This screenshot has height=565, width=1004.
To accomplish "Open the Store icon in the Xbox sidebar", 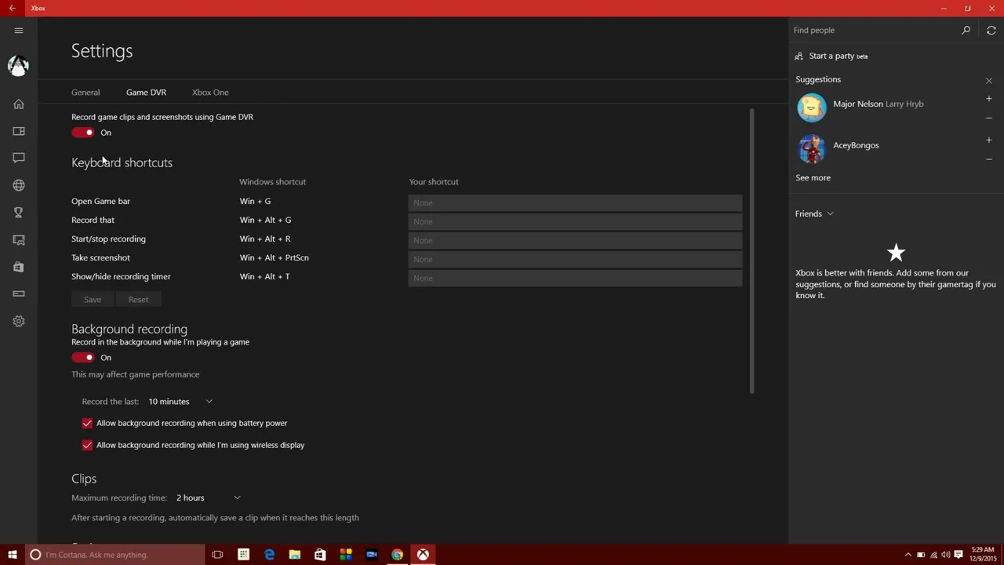I will pos(19,267).
